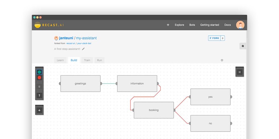The image size is (279, 139).
Task: Open the Explore page
Action: point(179,25)
